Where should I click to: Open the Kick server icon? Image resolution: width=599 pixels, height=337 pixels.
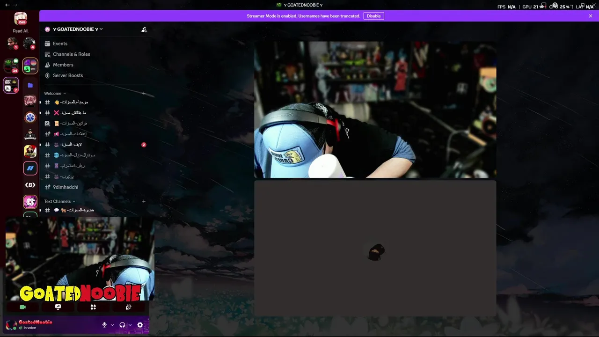coord(30,151)
